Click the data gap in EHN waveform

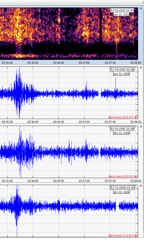coord(117,206)
